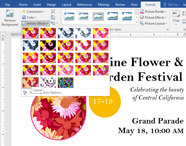Collapse the Artistic Effects dropdown
The width and height of the screenshot is (186, 146).
point(36,23)
